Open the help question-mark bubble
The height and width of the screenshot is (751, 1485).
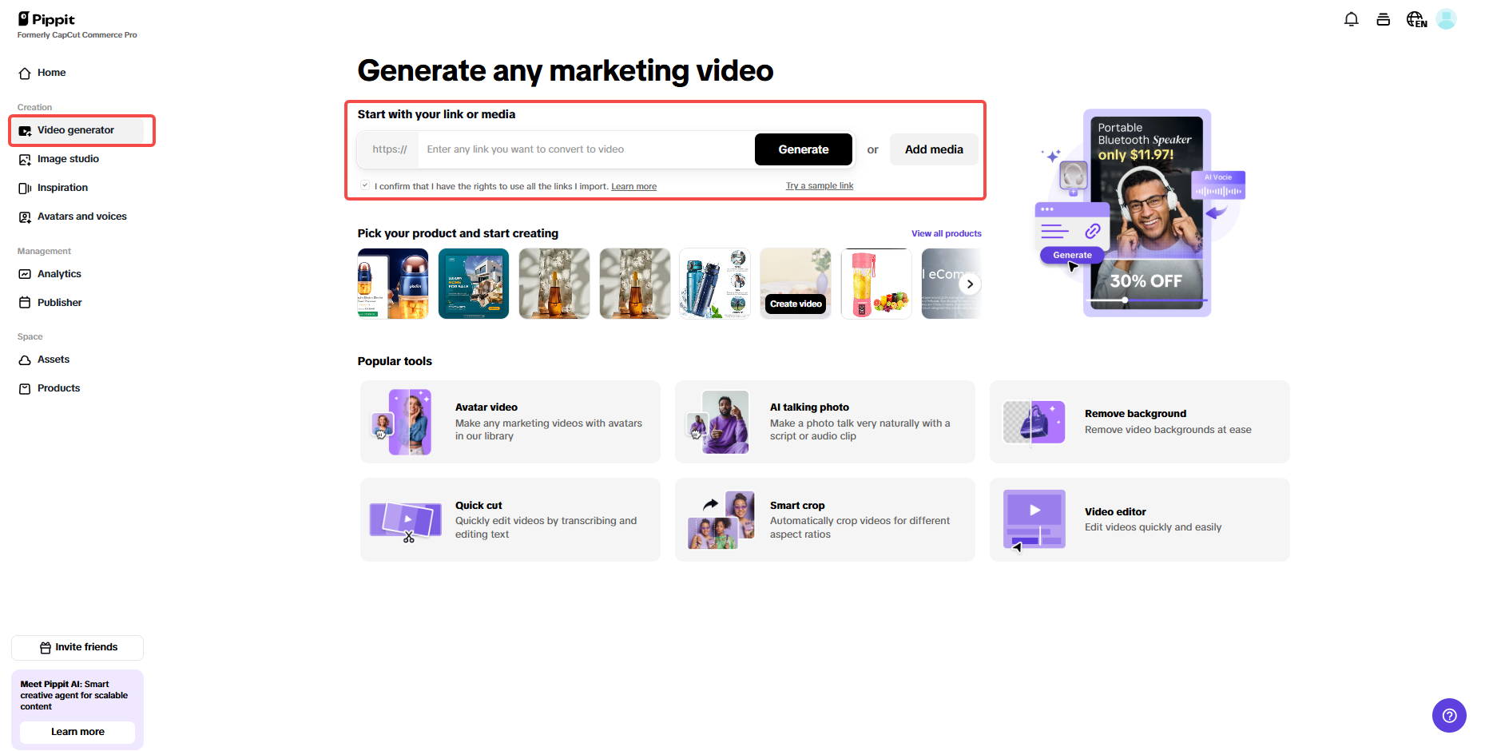pyautogui.click(x=1449, y=715)
